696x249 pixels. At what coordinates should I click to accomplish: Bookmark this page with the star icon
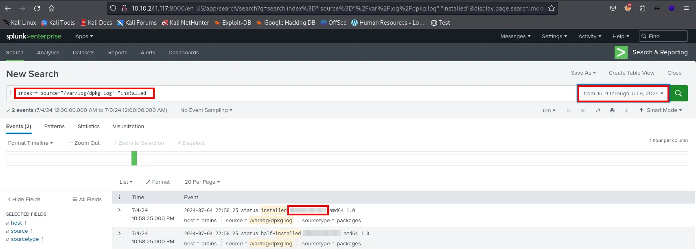pos(551,8)
